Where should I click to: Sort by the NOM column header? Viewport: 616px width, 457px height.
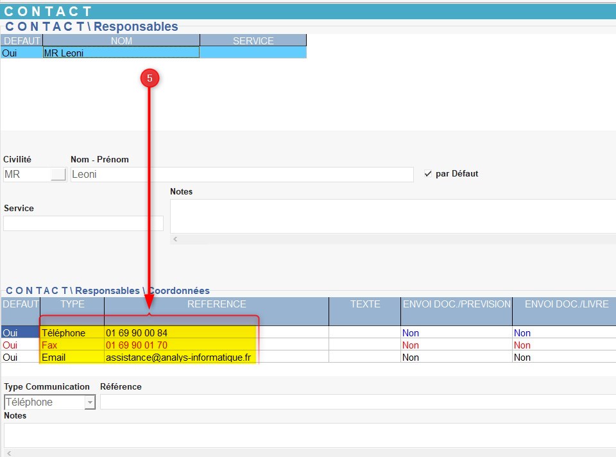click(121, 41)
